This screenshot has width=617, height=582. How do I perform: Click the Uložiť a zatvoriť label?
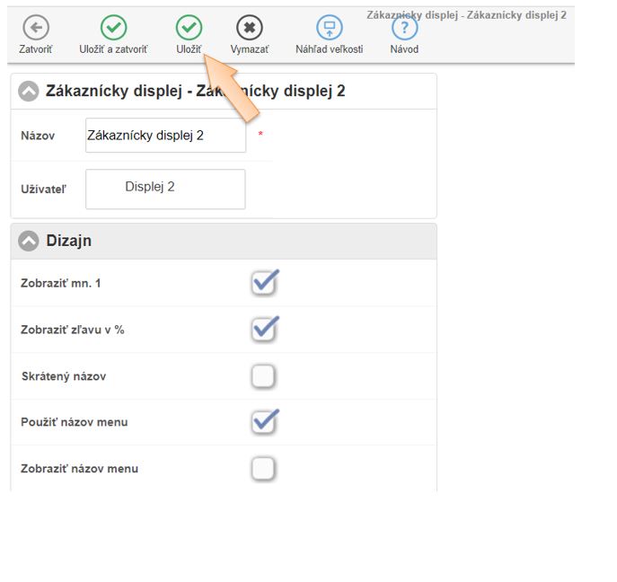click(113, 49)
